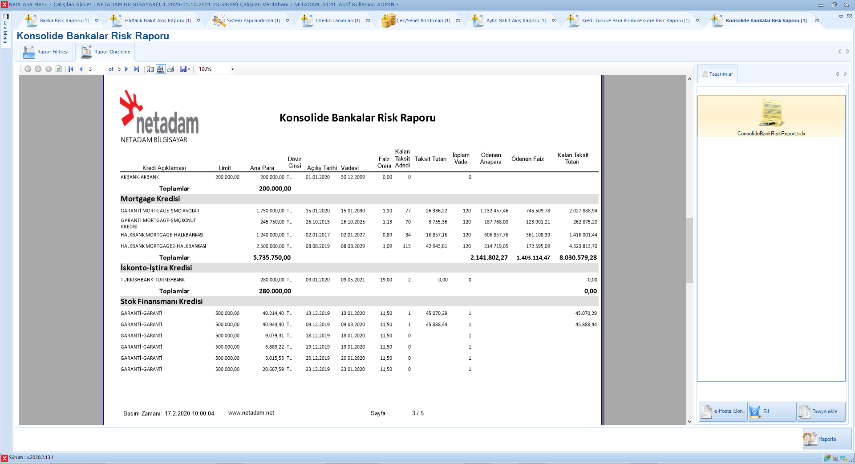Viewport: 855px width, 464px height.
Task: Open the zoom level dropdown
Action: (x=232, y=69)
